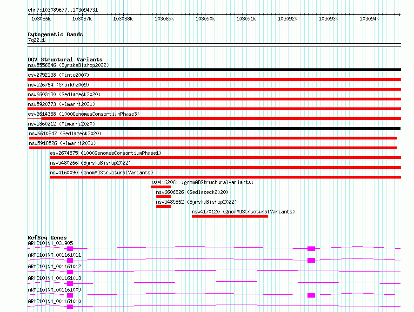Open variant nsv5480266 (ByrskaBishop2022) label

[90, 163]
